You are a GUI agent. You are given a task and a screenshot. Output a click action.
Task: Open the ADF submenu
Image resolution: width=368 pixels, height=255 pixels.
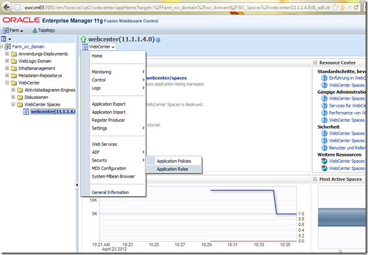[118, 152]
